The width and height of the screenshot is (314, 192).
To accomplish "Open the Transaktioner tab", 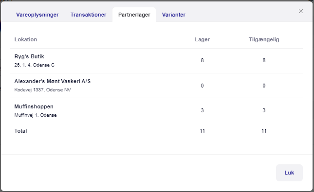I will [x=88, y=15].
